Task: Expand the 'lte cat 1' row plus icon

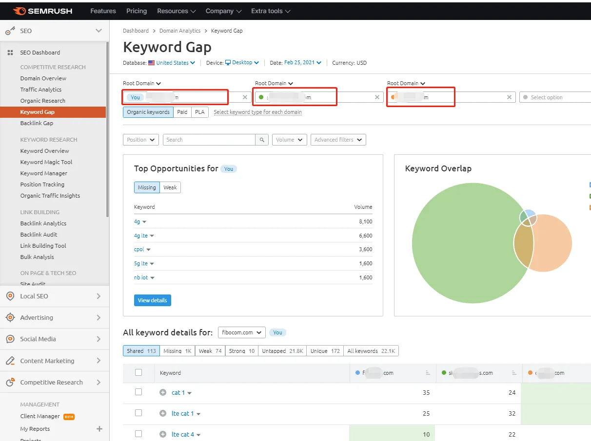Action: (163, 413)
